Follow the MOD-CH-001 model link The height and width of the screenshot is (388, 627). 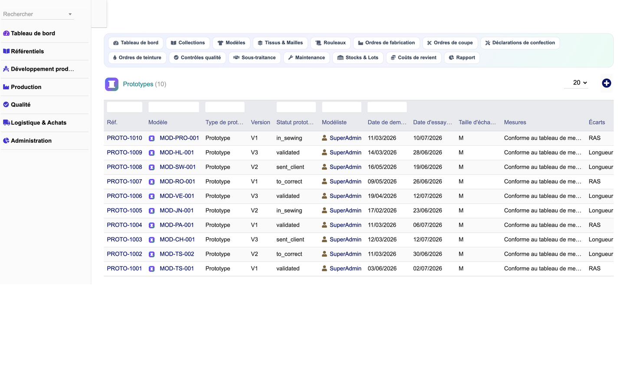(177, 240)
